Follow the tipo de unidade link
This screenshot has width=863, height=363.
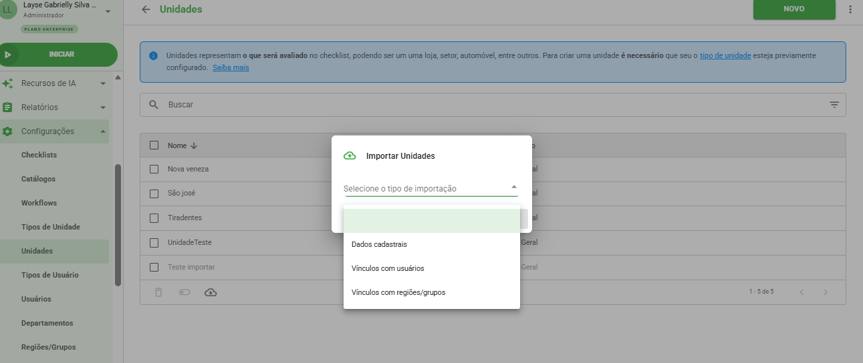[x=725, y=56]
